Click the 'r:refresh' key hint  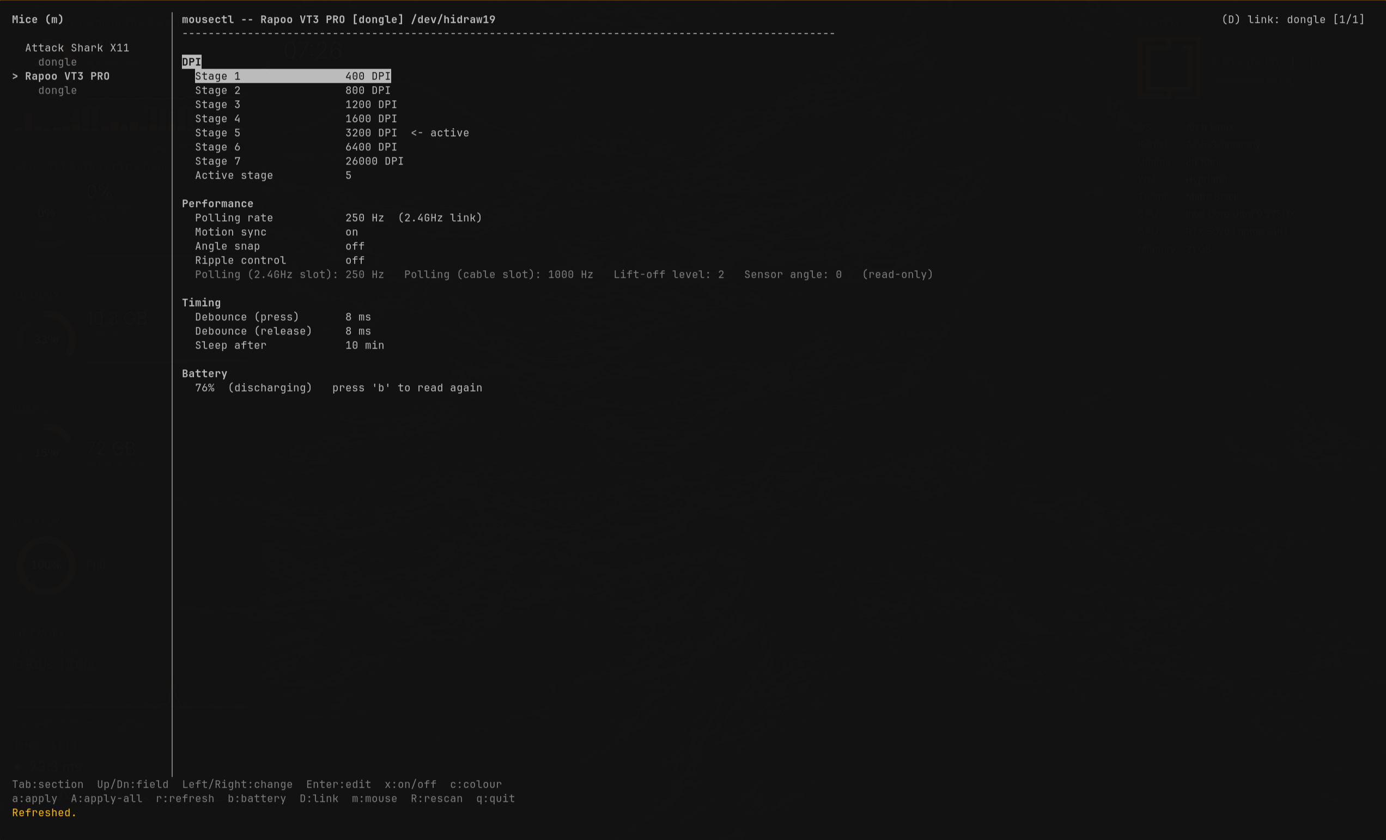click(x=185, y=799)
